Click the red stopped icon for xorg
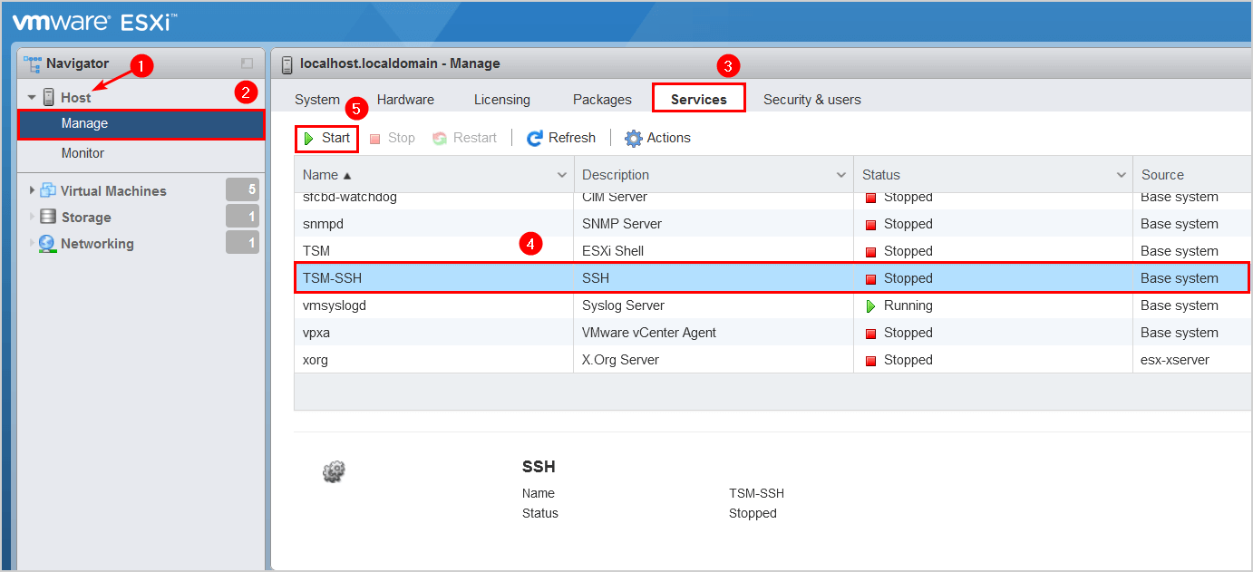Image resolution: width=1253 pixels, height=572 pixels. pos(871,361)
